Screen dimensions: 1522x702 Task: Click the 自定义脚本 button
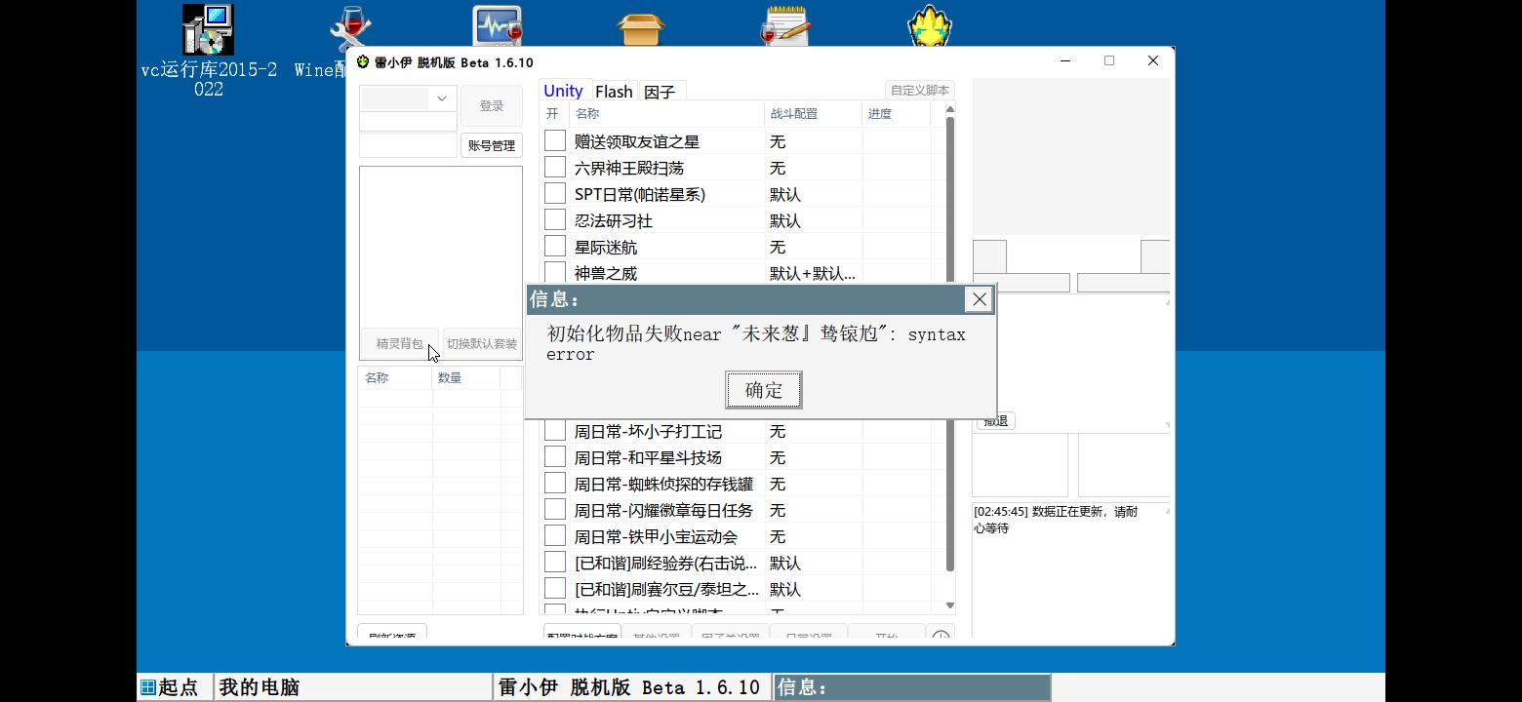pos(918,89)
